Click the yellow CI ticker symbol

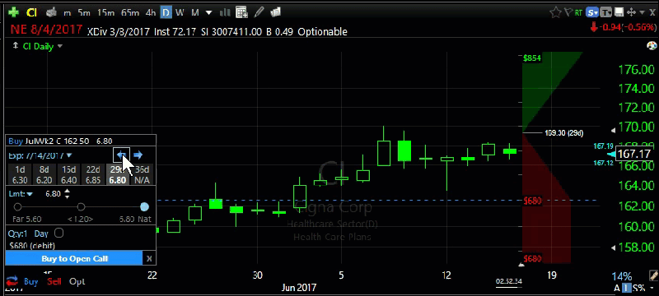31,12
